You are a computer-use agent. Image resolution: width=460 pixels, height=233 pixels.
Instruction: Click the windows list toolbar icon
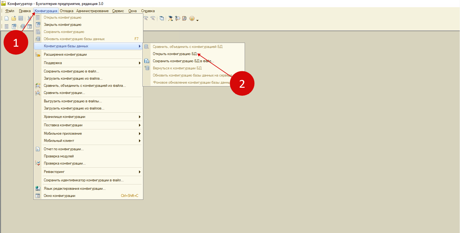(161, 18)
